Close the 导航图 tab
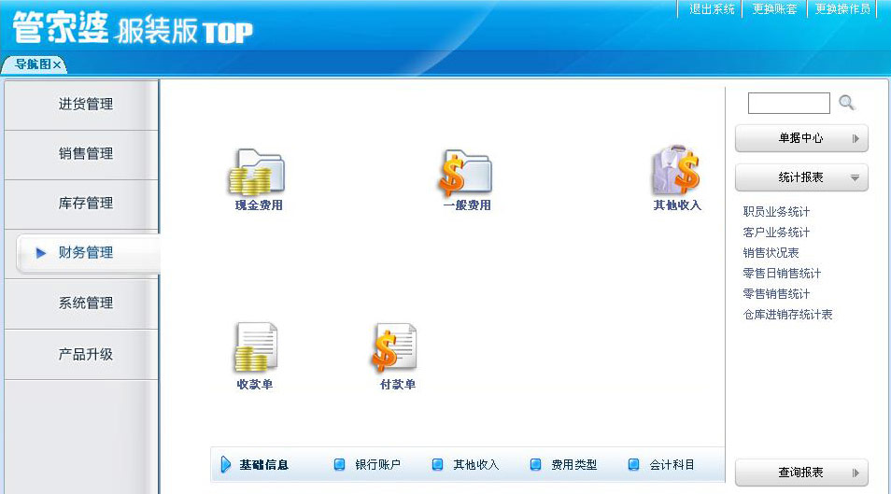 click(x=57, y=64)
